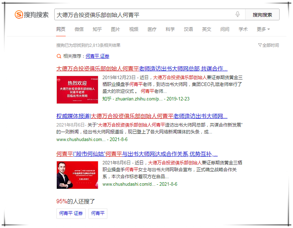293x228 pixels.
Task: Click the microphone voice search icon
Action: coord(238,15)
